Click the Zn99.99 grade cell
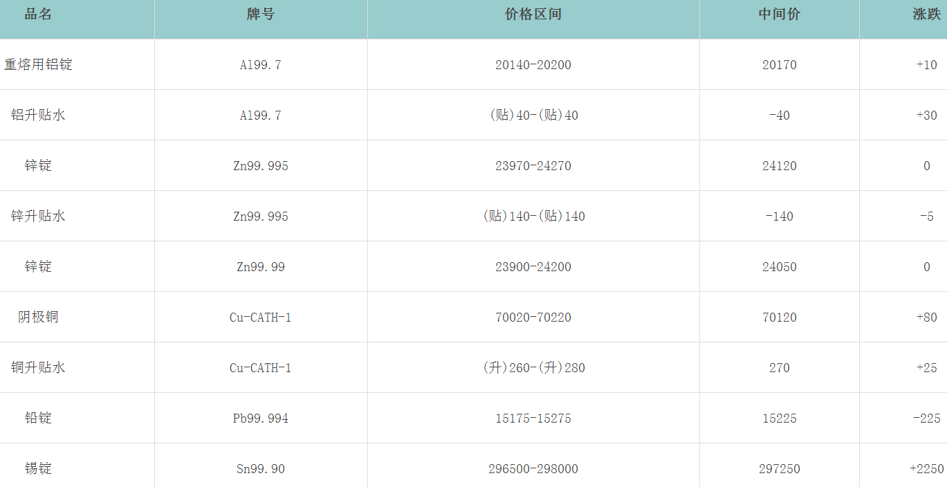 (x=260, y=267)
